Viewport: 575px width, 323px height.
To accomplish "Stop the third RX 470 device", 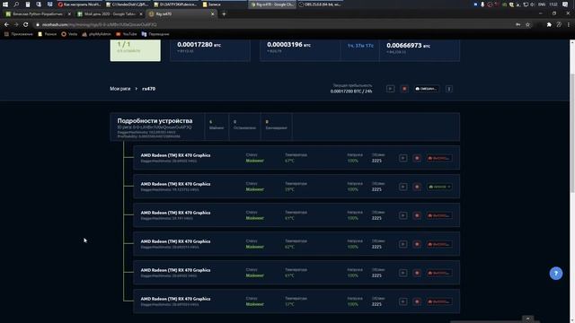I will tap(417, 215).
